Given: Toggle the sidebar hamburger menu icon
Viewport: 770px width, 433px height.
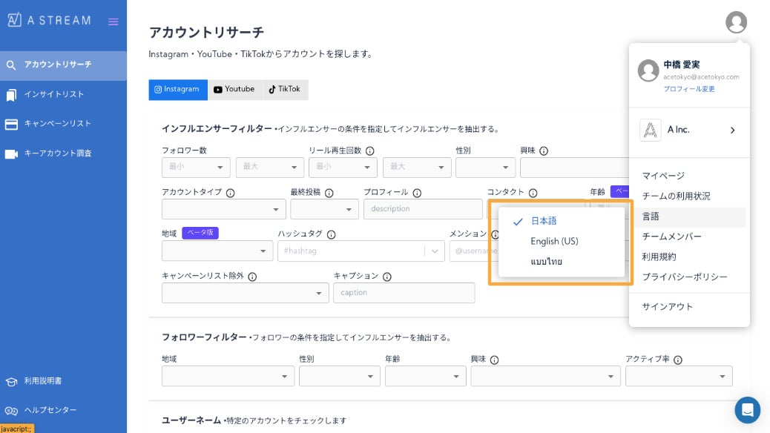Looking at the screenshot, I should [113, 22].
